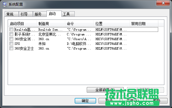
Task: Click the HKLM\SOFTWARE\W... location cell
Action: pyautogui.click(x=111, y=48)
